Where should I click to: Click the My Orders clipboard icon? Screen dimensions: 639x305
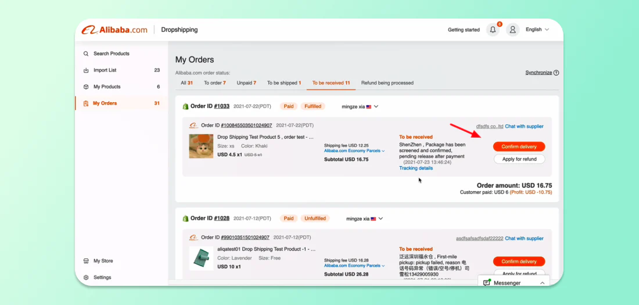[86, 103]
